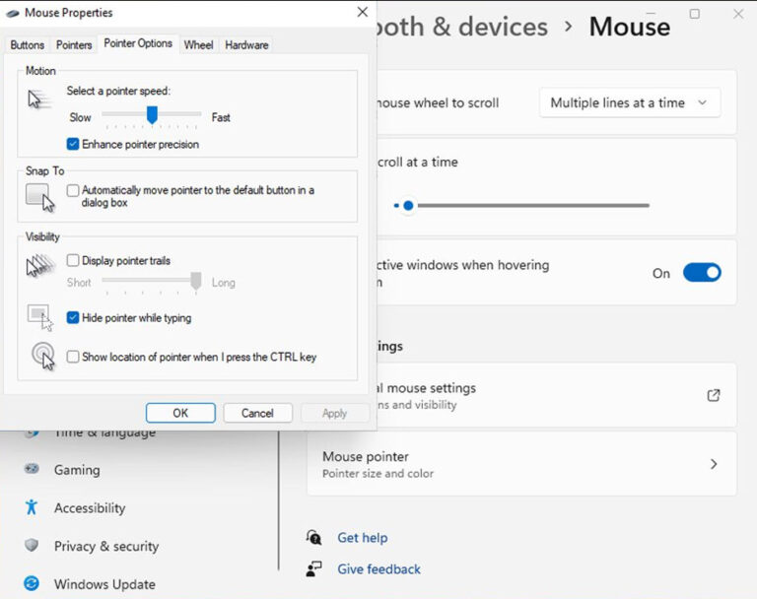Click the Apply button
This screenshot has width=757, height=599.
click(x=334, y=413)
